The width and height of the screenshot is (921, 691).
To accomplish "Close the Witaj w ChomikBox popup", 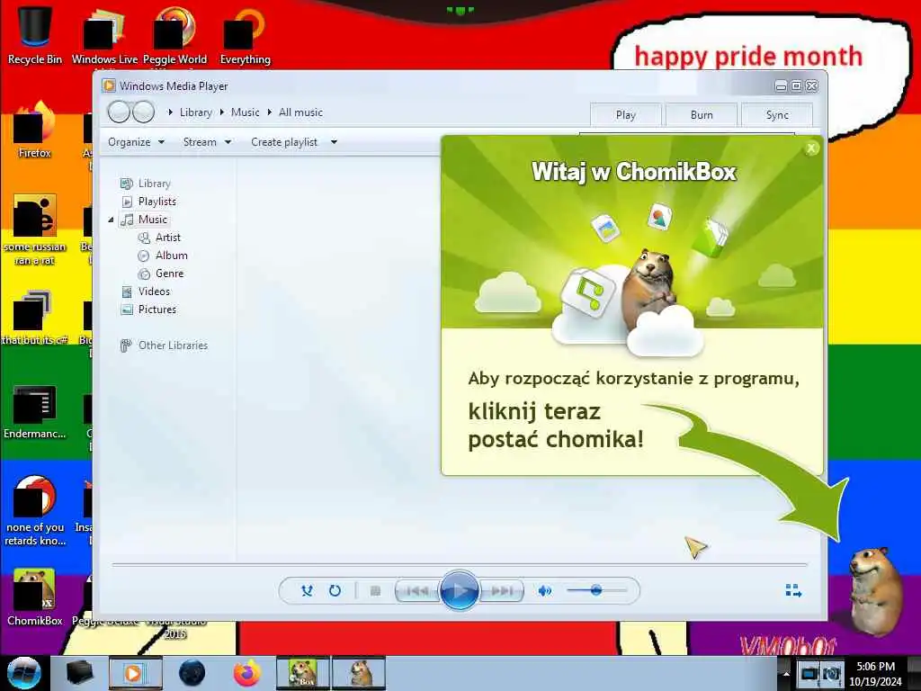I will [x=811, y=148].
